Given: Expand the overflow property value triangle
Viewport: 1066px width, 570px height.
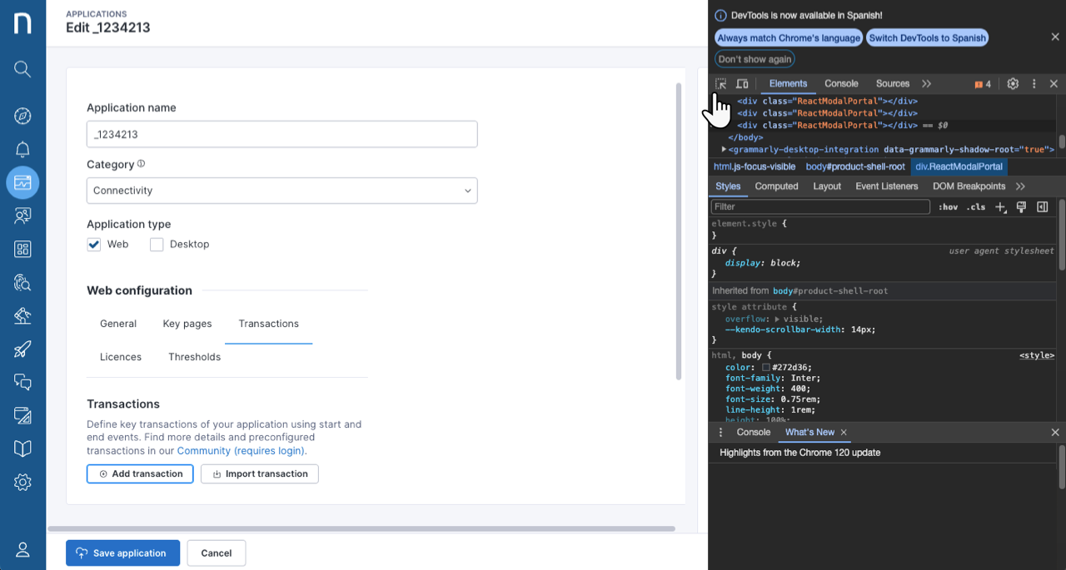Looking at the screenshot, I should pyautogui.click(x=777, y=319).
